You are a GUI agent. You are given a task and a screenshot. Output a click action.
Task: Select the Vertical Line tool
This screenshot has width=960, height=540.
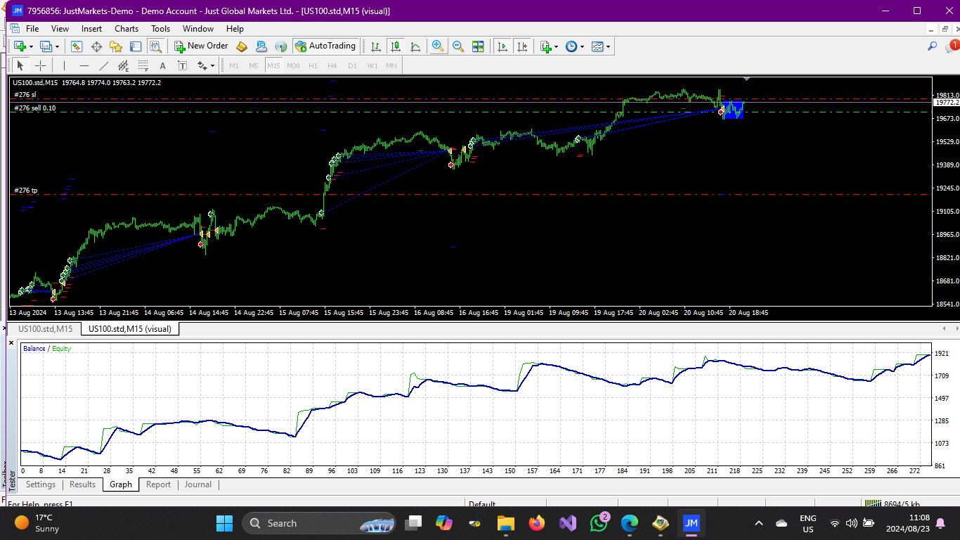coord(64,65)
